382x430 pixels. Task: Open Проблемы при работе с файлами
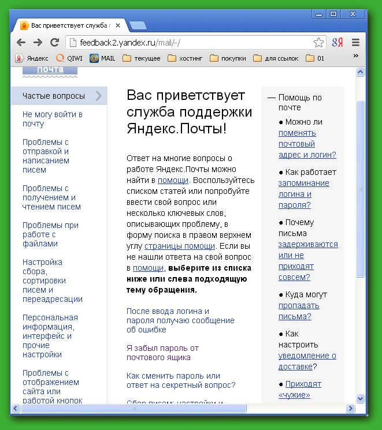[50, 234]
